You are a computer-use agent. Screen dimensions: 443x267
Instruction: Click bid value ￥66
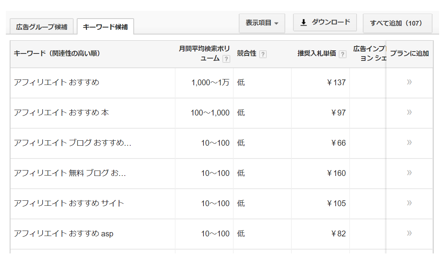click(338, 143)
